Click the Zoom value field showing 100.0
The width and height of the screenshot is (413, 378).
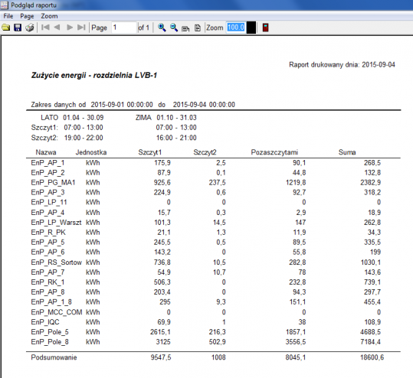236,28
